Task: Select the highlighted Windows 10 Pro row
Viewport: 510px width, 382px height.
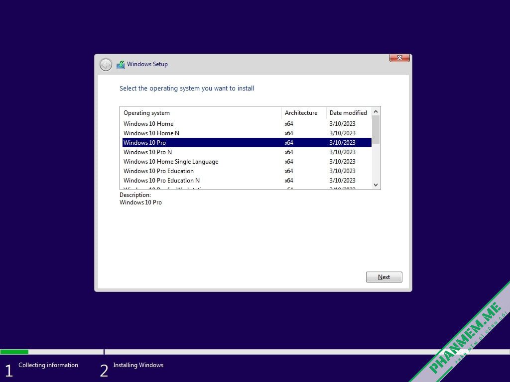Action: [247, 143]
